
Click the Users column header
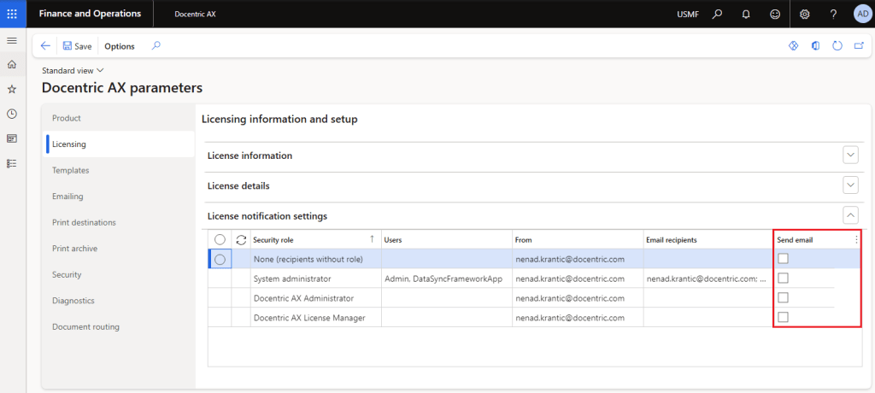click(x=447, y=239)
